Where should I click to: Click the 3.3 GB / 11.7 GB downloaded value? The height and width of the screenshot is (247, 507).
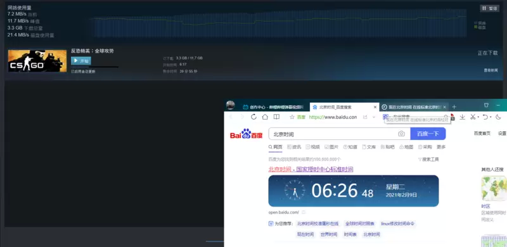pos(189,58)
